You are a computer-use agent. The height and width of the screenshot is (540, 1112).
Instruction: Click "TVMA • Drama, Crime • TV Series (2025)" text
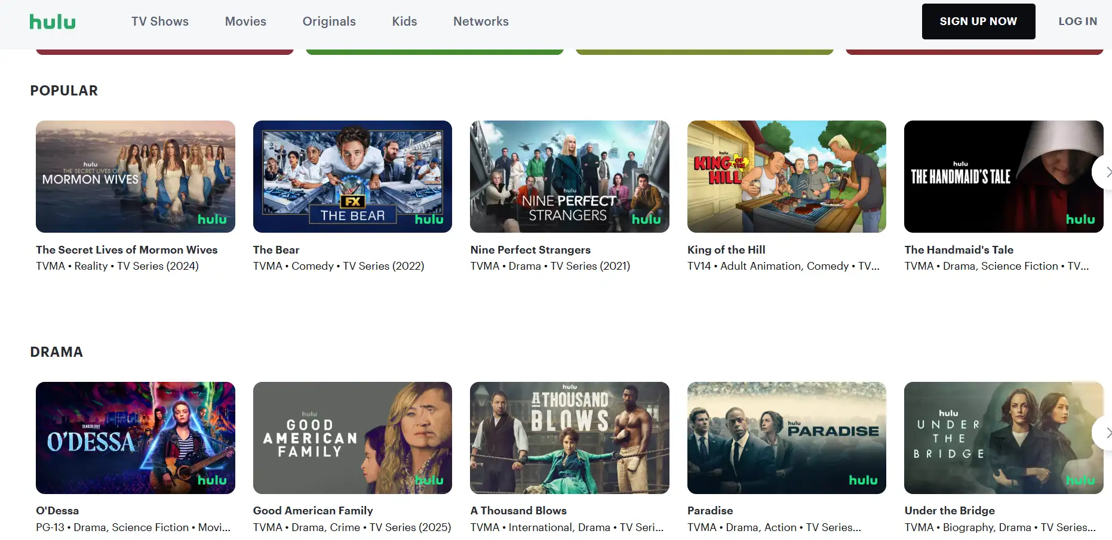coord(352,527)
